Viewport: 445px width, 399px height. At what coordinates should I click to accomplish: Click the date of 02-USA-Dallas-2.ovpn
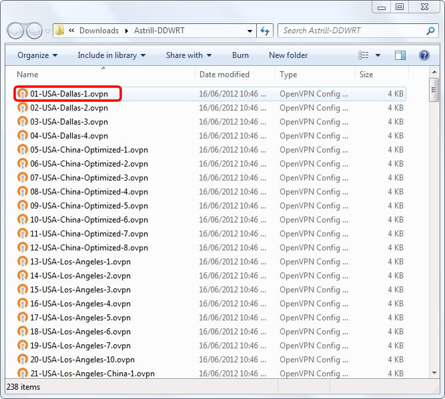[232, 108]
